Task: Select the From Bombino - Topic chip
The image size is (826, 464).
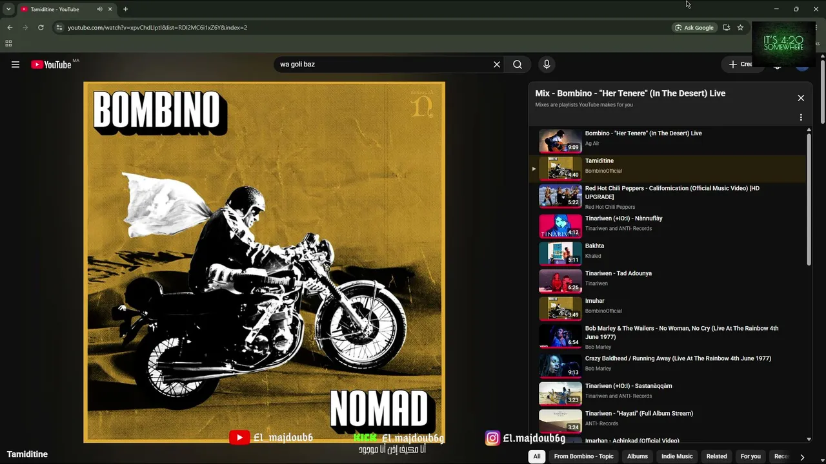Action: point(584,456)
